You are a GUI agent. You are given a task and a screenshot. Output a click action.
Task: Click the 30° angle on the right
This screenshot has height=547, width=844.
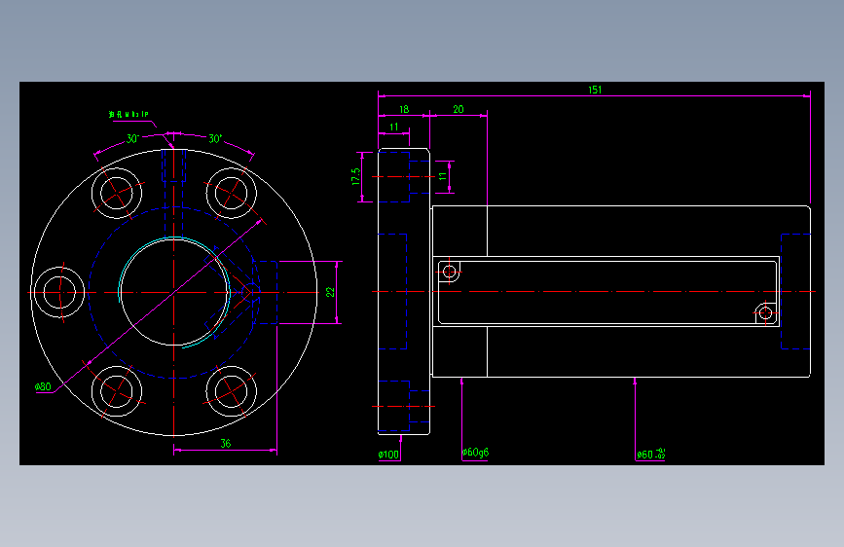(215, 139)
